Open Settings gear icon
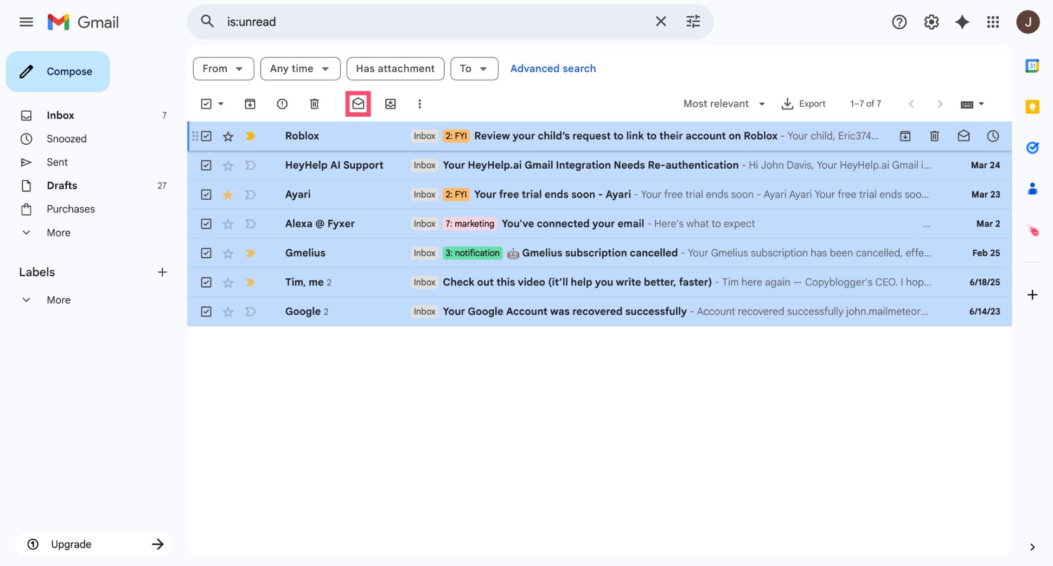 click(x=931, y=22)
